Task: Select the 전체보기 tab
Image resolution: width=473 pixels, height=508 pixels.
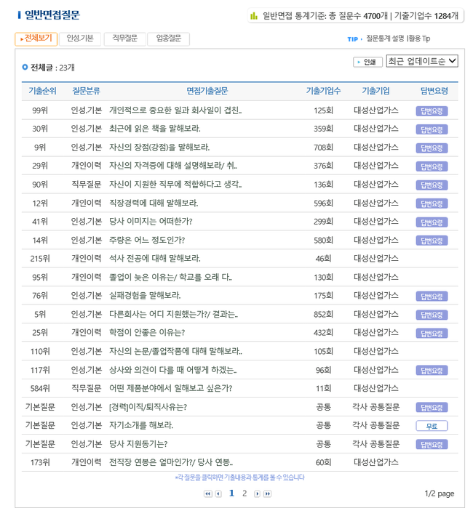Action: click(36, 39)
